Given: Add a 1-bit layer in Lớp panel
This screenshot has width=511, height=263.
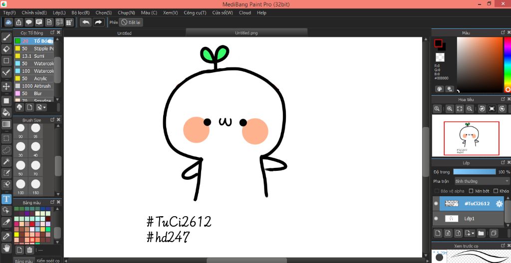Looking at the screenshot, I should (x=458, y=233).
